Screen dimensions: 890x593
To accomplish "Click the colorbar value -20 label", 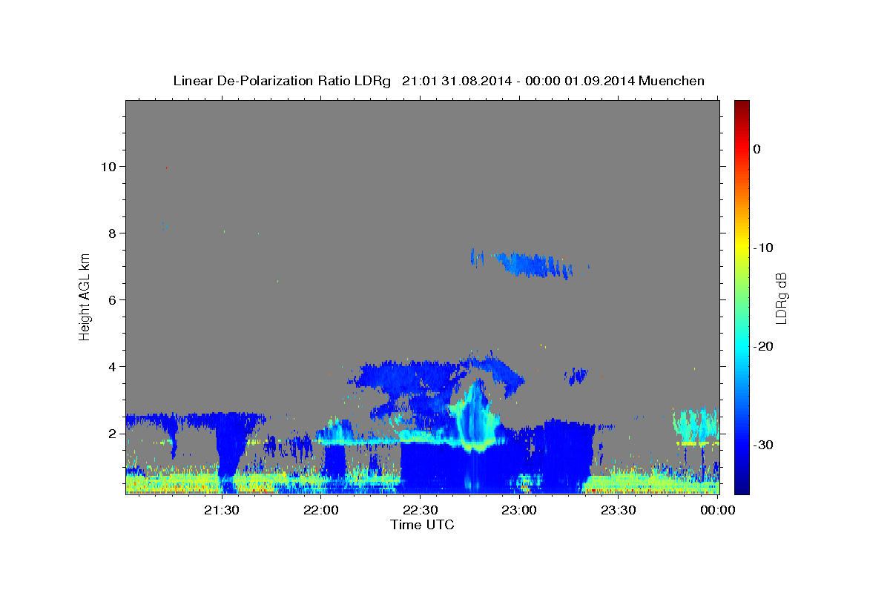I will point(763,346).
